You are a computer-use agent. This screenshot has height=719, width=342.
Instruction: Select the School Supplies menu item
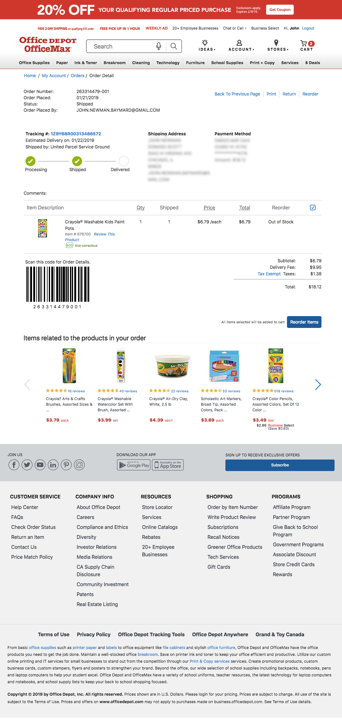(227, 63)
